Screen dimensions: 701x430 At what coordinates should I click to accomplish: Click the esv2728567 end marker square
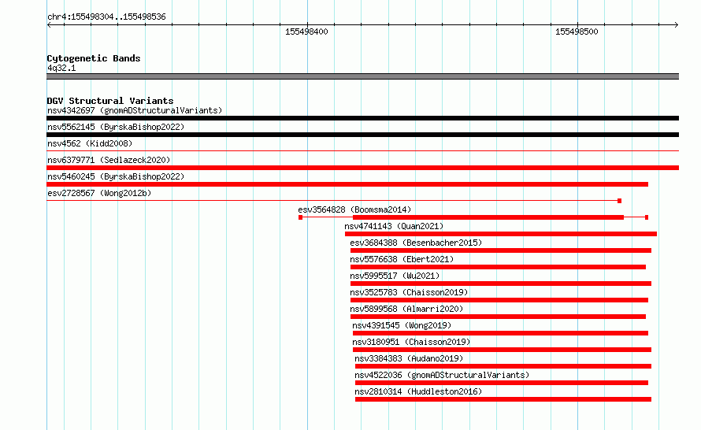point(619,201)
